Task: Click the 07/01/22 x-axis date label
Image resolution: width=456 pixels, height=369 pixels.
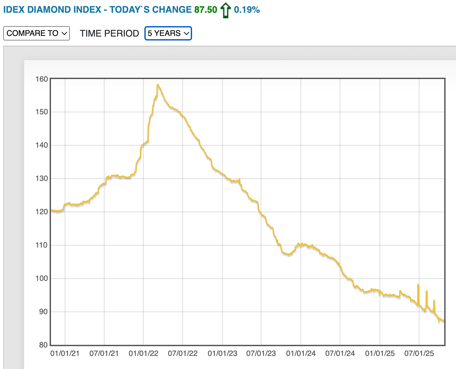Action: 183,353
